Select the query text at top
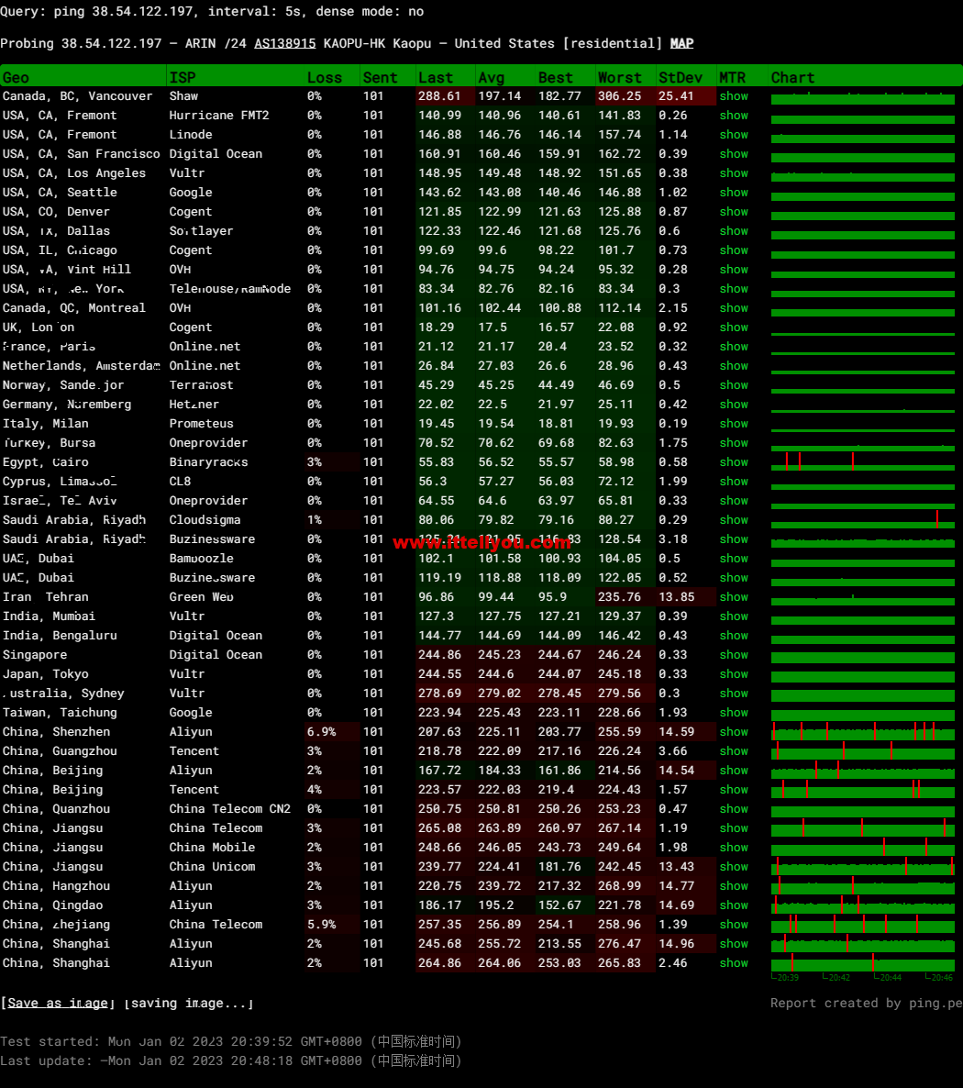This screenshot has width=963, height=1088. pos(212,11)
